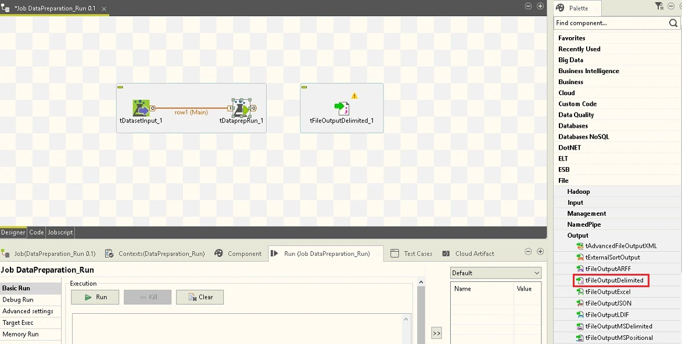This screenshot has height=344, width=682.
Task: Click the Palette search magnifier icon
Action: point(673,23)
